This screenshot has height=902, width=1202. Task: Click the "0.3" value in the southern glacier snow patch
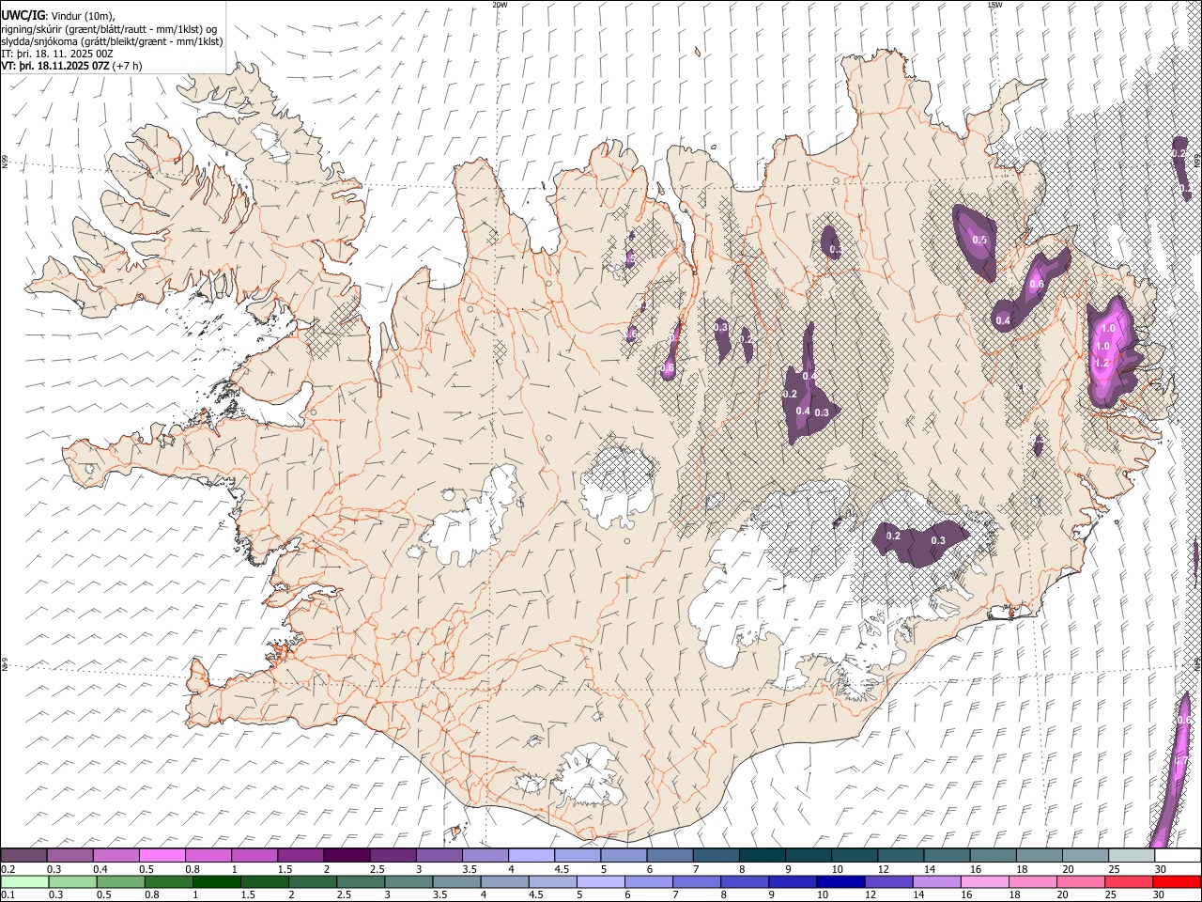tap(938, 540)
